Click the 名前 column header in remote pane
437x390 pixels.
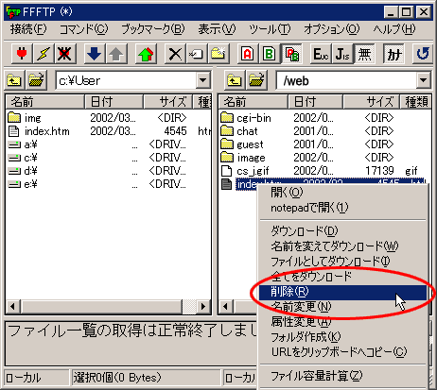click(x=253, y=102)
